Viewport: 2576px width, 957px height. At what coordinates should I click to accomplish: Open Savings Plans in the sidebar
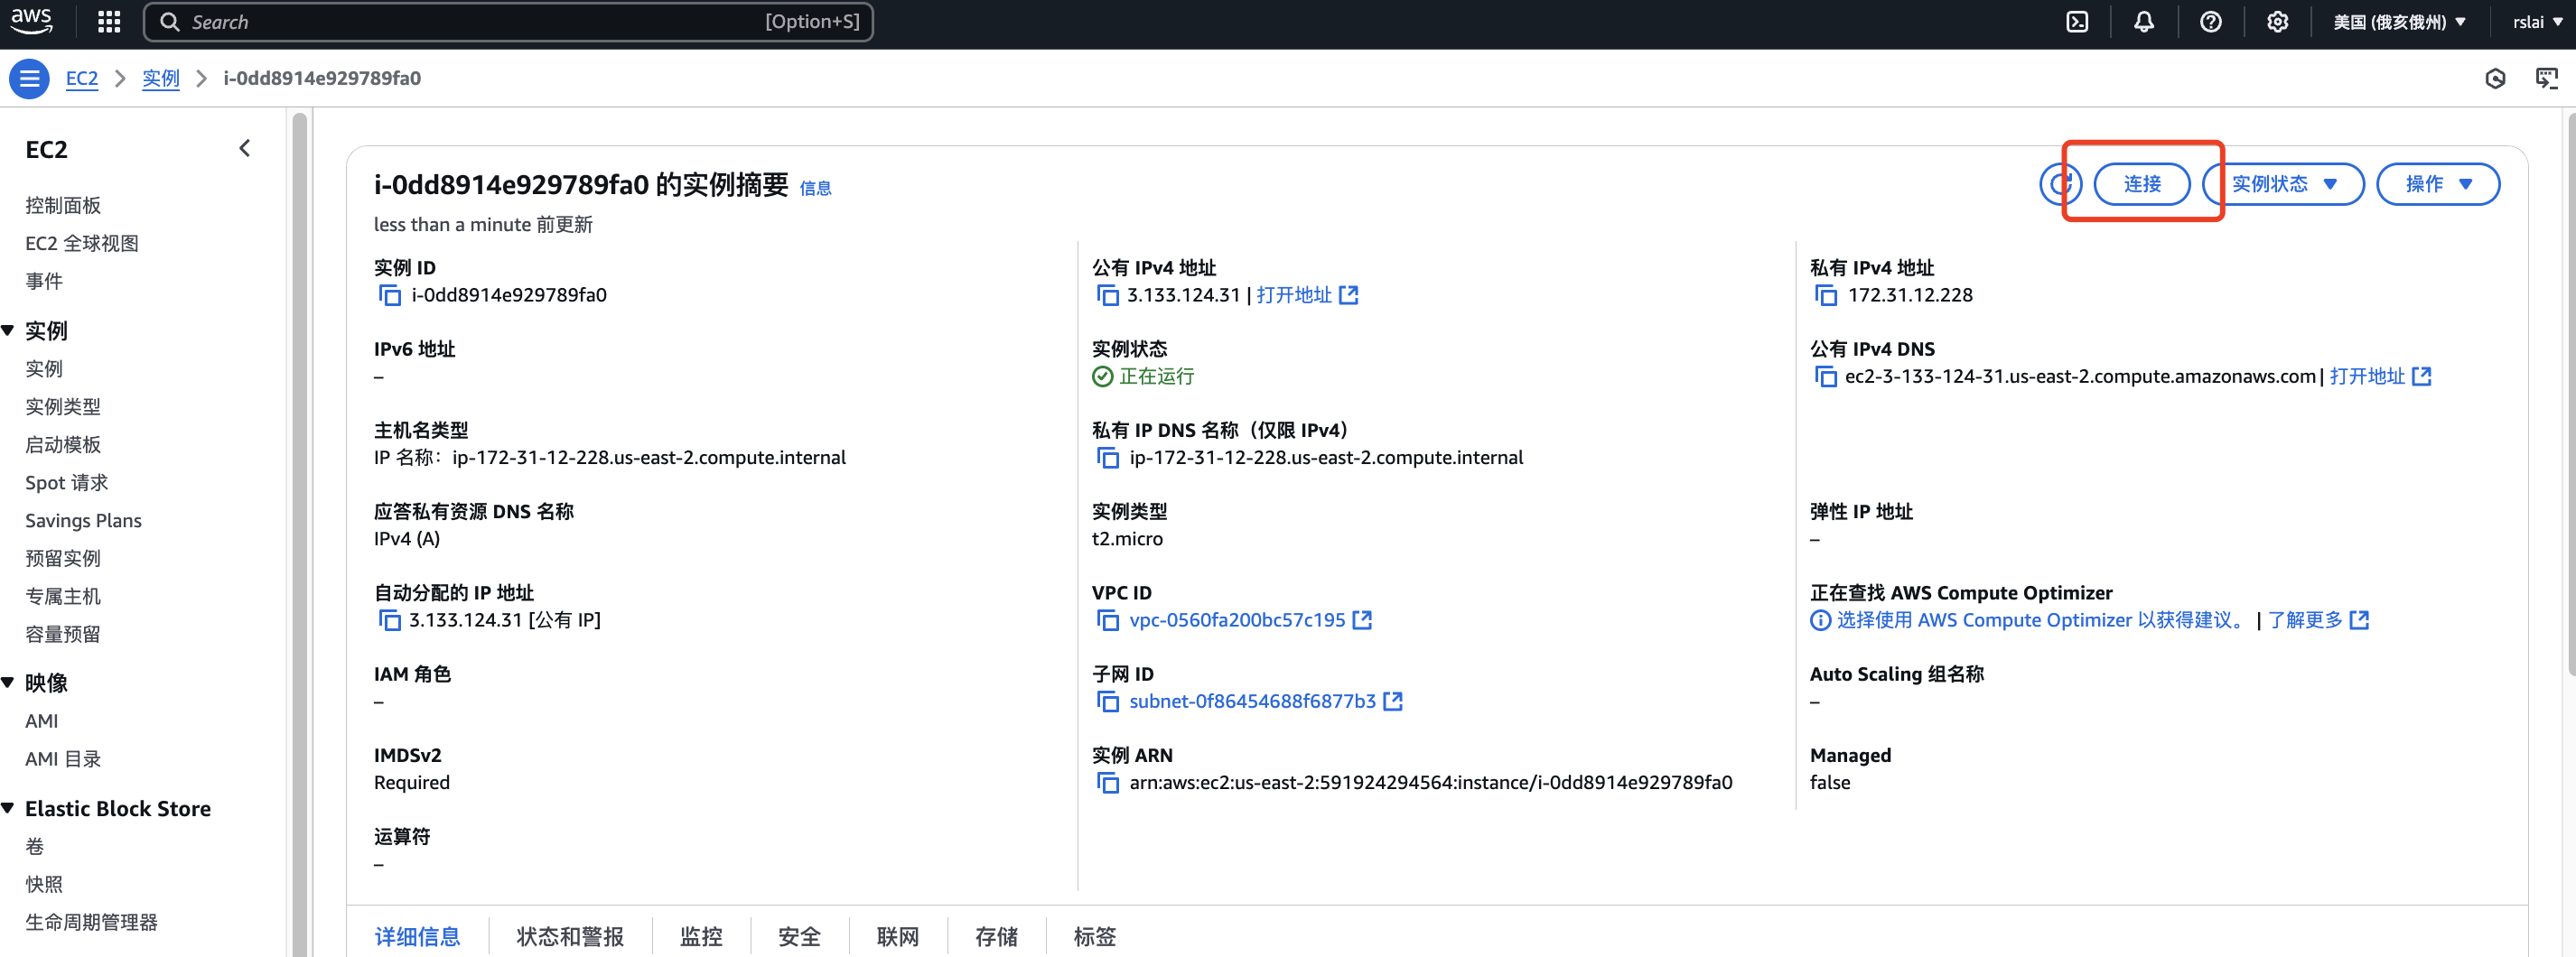(84, 520)
